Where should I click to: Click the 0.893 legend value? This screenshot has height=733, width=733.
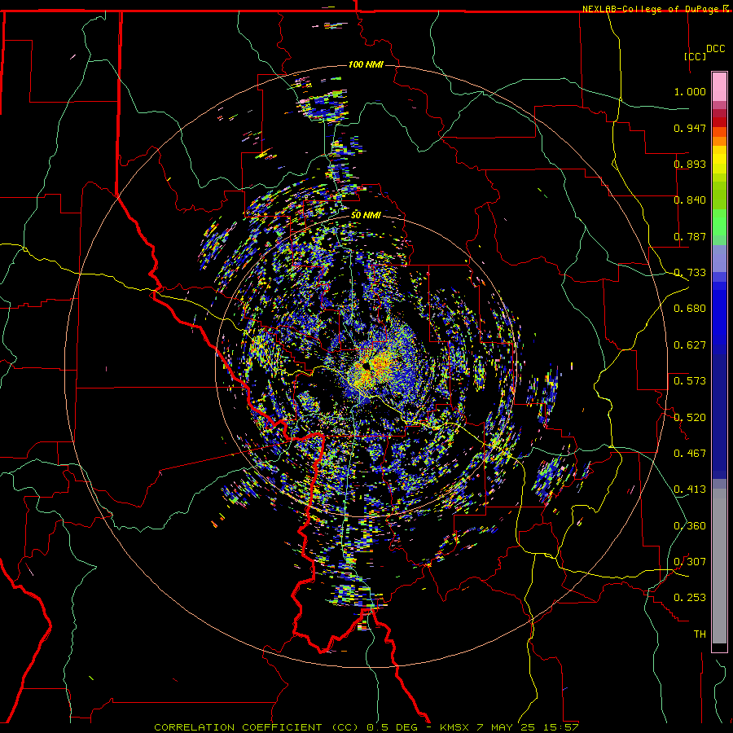coord(690,164)
